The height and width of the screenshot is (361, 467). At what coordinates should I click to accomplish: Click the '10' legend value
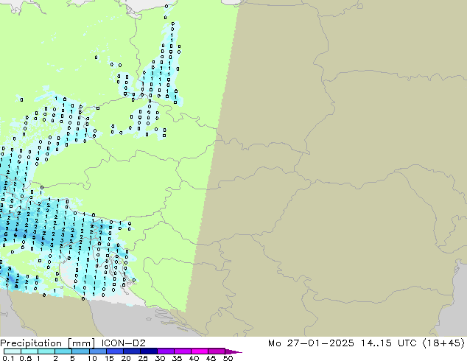pyautogui.click(x=92, y=358)
